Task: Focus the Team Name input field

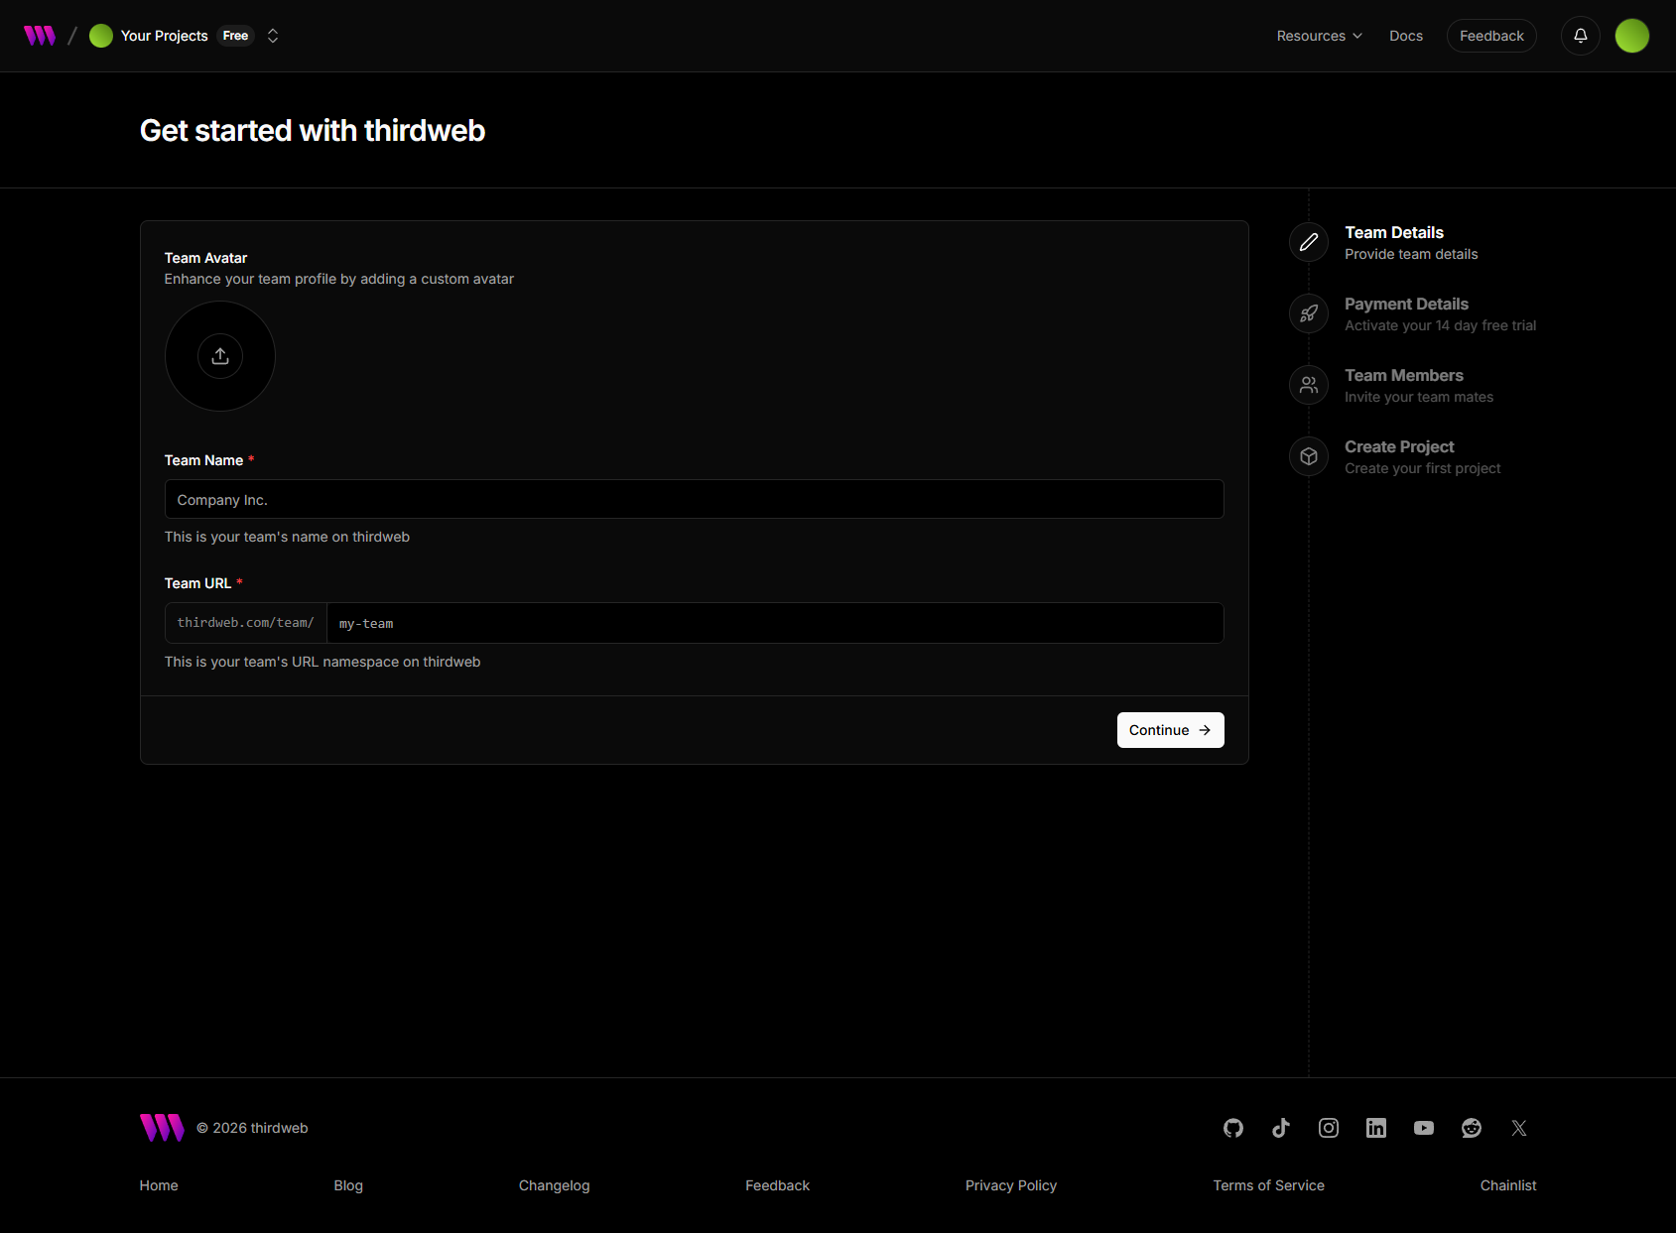Action: pyautogui.click(x=695, y=499)
